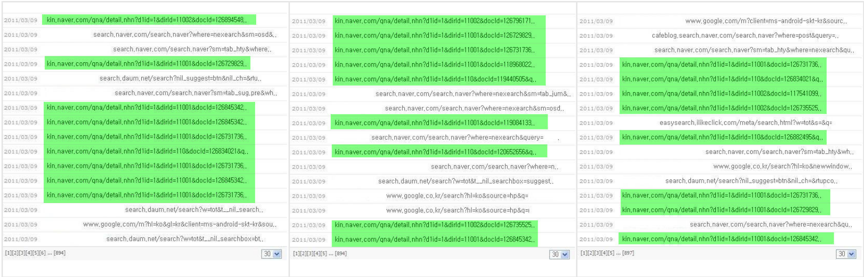This screenshot has height=277, width=864.
Task: Select right panel row with docId=126882495&q
Action: pyautogui.click(x=723, y=137)
